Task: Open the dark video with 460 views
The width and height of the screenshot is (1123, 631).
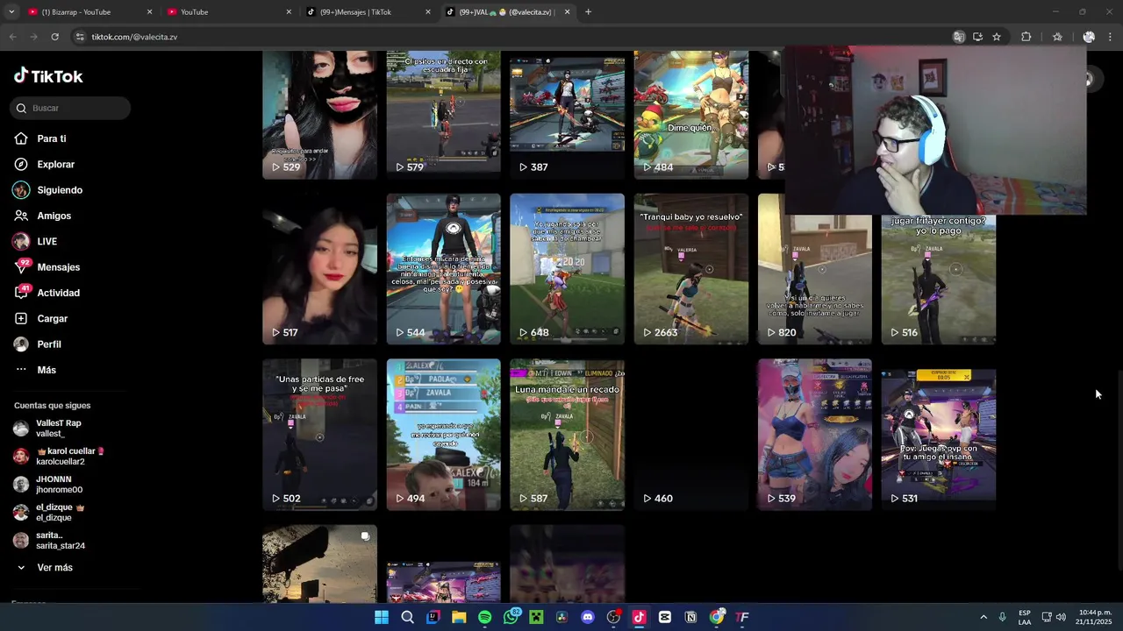Action: click(690, 435)
